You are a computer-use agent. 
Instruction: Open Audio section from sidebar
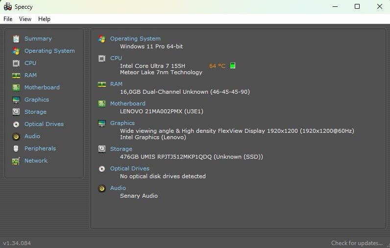(32, 136)
